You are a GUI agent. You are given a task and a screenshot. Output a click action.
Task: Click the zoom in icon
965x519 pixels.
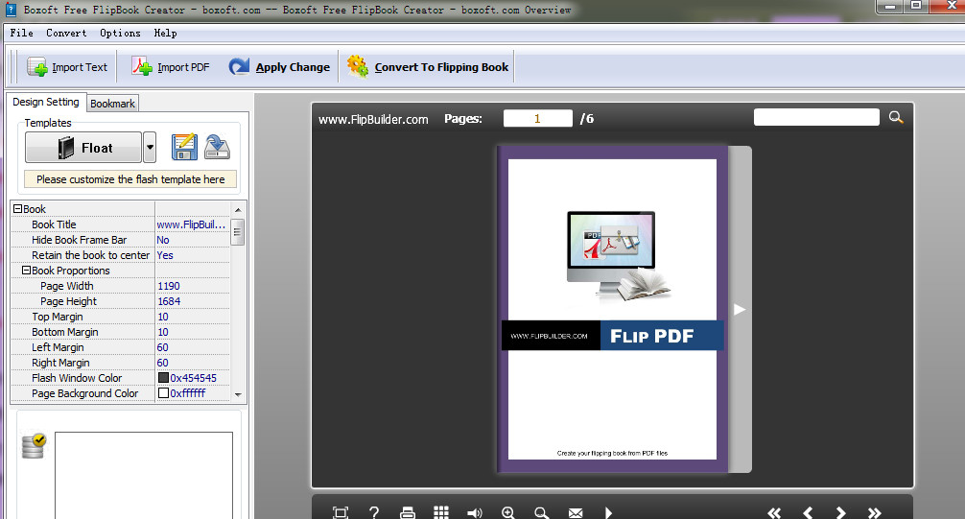(x=508, y=513)
